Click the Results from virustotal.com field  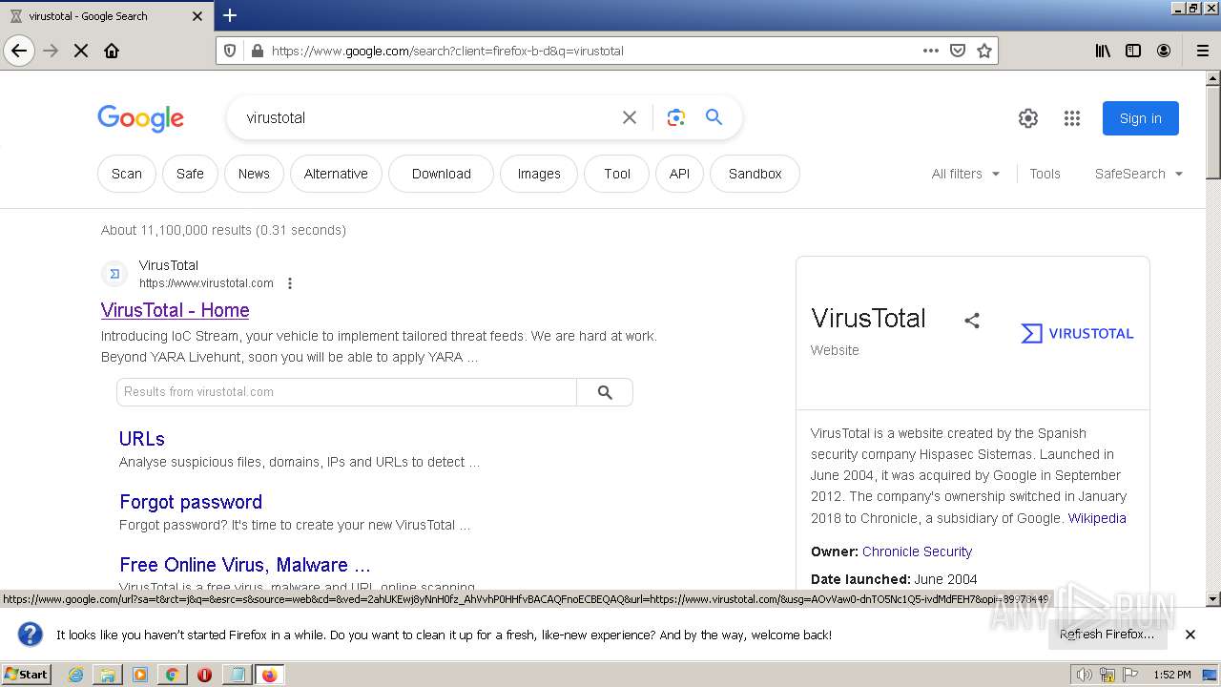[346, 392]
